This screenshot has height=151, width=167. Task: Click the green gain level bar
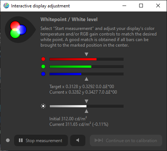point(86,67)
